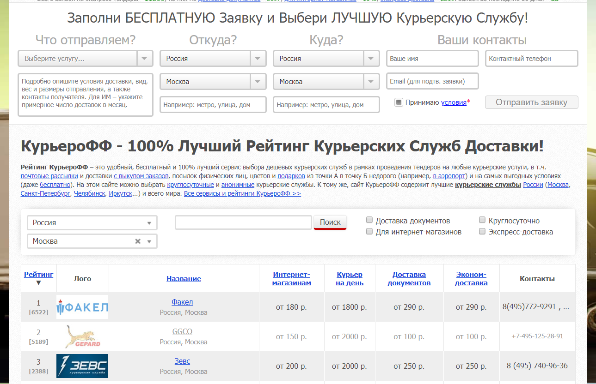Click the Поиск search button
596x384 pixels.
tap(330, 222)
